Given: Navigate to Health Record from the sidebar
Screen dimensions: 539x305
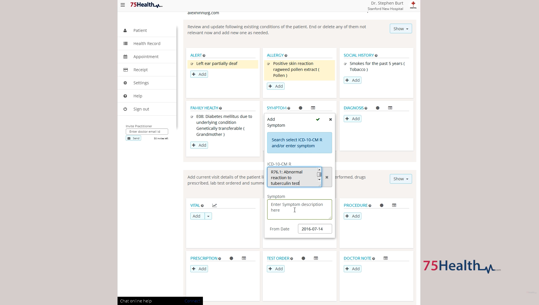Looking at the screenshot, I should (147, 43).
